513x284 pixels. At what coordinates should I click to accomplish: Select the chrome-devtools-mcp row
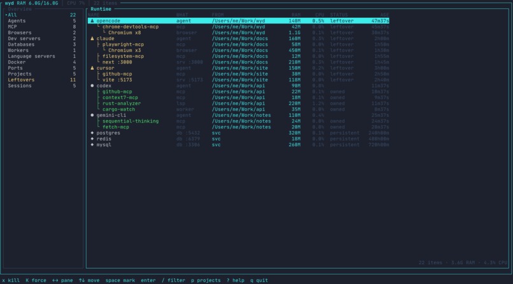click(239, 27)
